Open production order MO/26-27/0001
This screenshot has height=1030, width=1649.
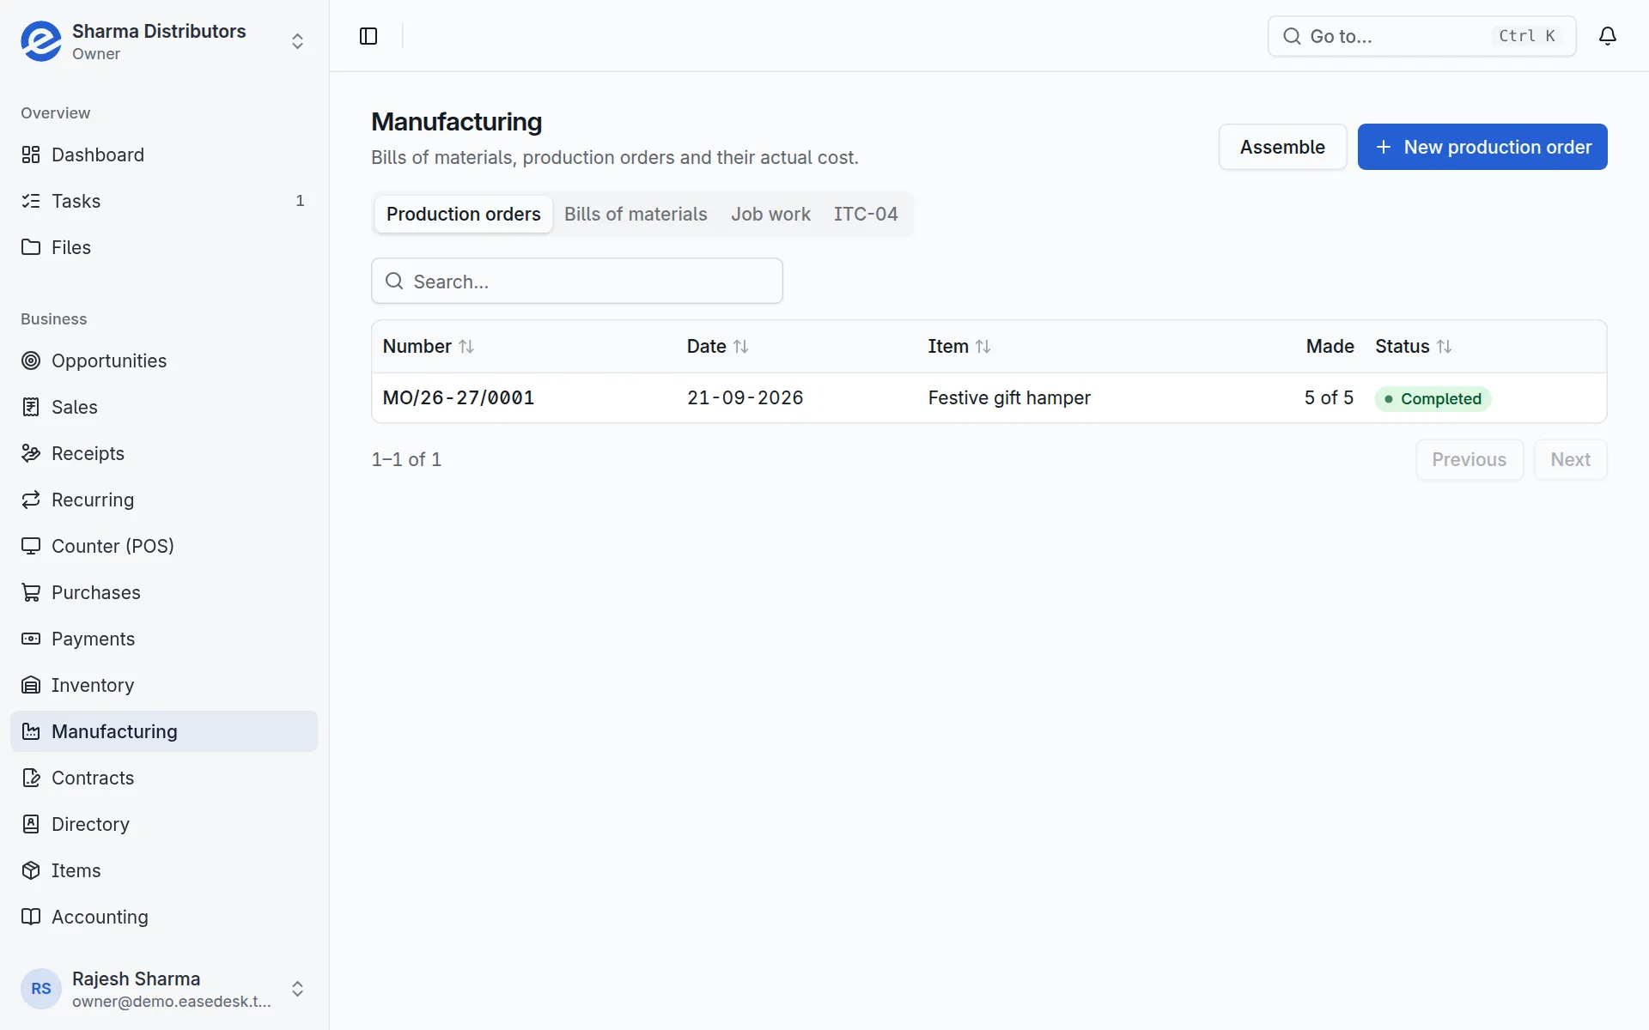(459, 397)
